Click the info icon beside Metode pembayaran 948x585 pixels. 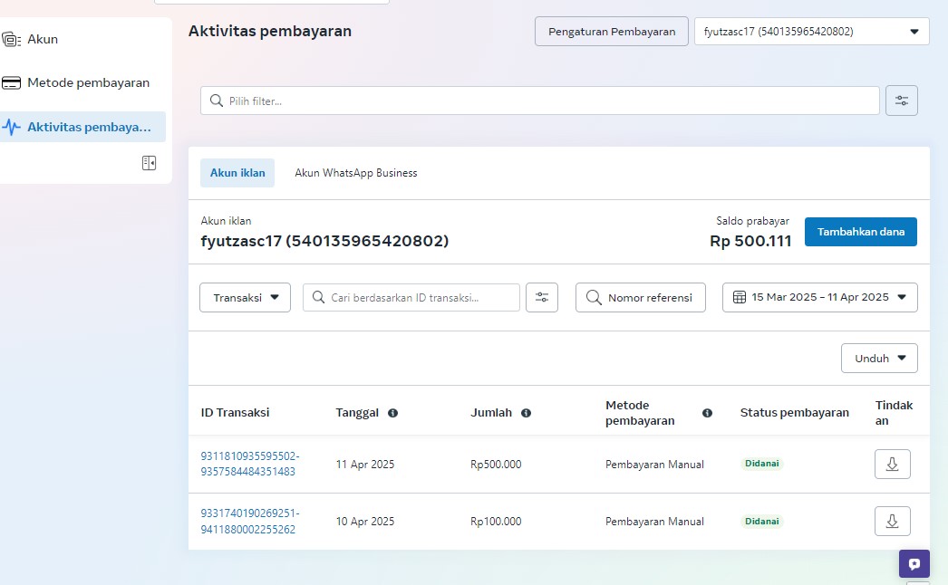707,413
